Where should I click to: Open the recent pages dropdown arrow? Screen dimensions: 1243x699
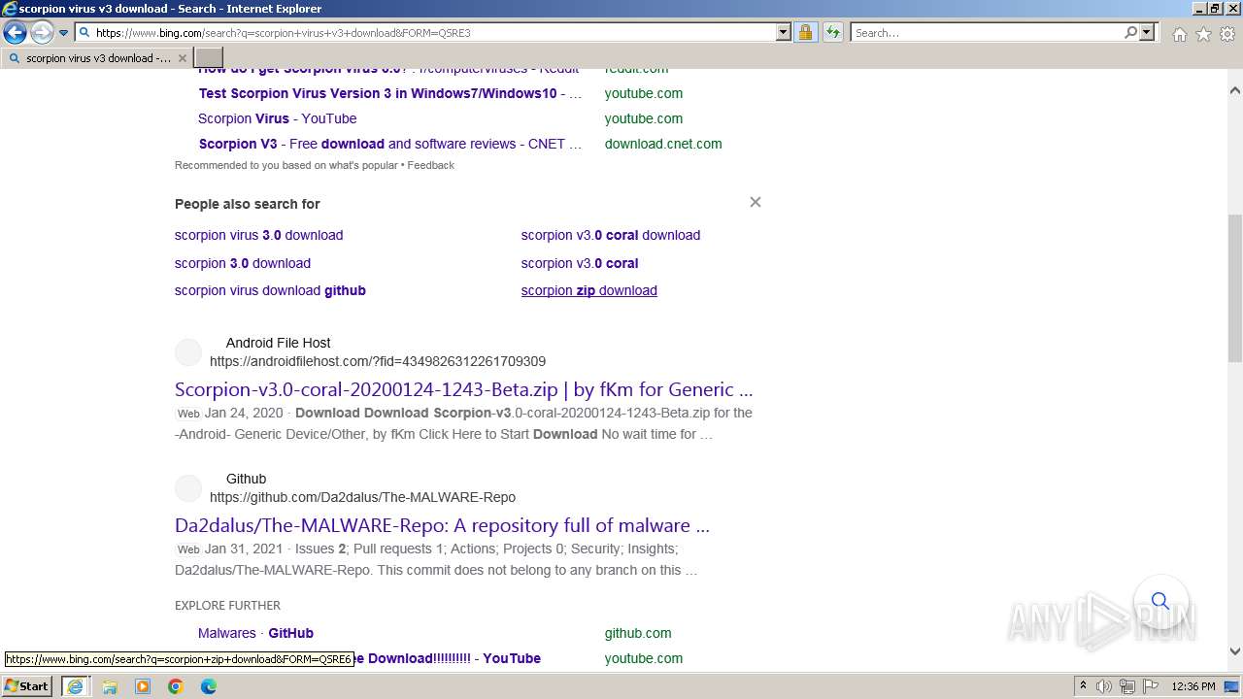coord(64,33)
